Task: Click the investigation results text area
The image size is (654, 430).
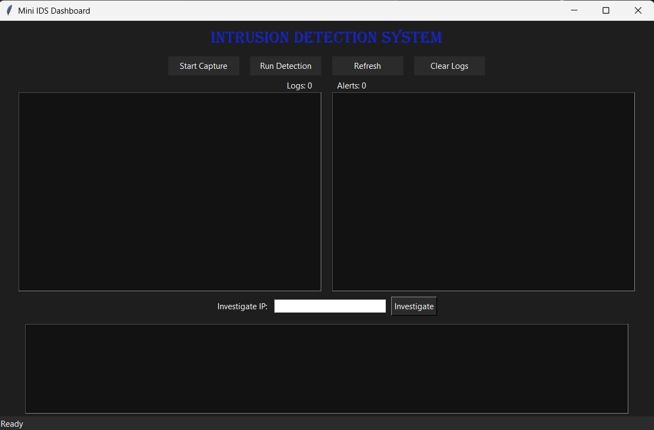Action: click(x=327, y=369)
